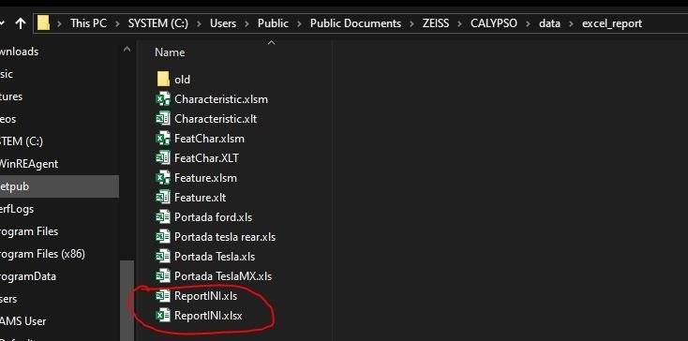
Task: Click the navigation pane scroll up arrow
Action: coord(127,50)
